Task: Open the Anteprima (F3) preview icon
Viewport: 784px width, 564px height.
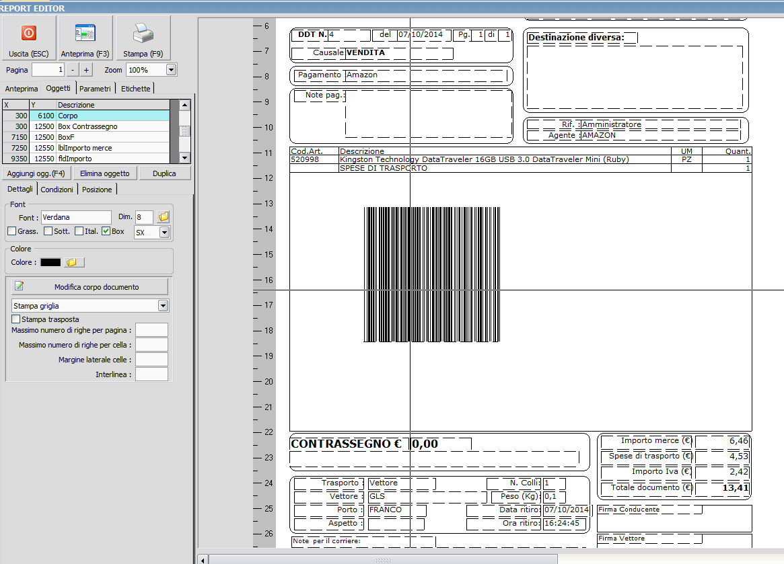Action: [85, 33]
